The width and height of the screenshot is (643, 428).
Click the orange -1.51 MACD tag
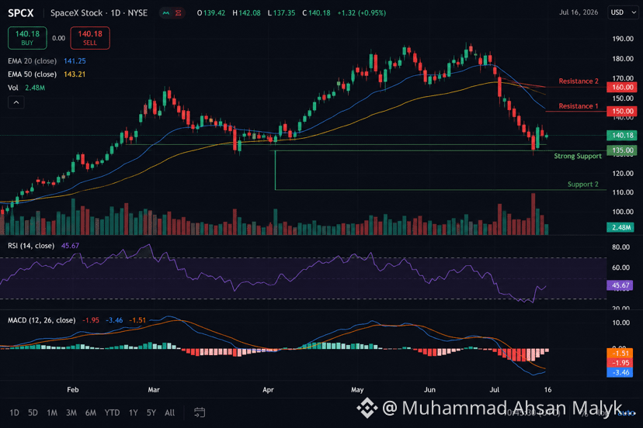[x=620, y=353]
